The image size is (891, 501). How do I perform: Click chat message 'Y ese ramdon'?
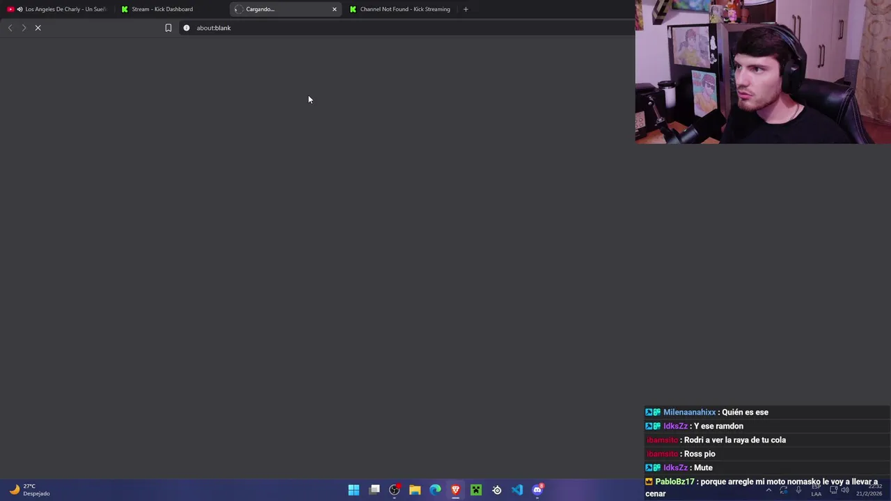pyautogui.click(x=718, y=426)
